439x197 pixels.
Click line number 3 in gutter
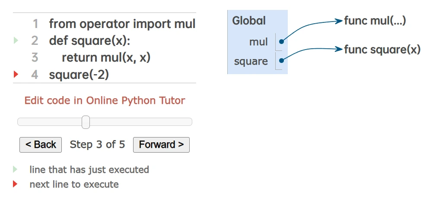pyautogui.click(x=35, y=58)
